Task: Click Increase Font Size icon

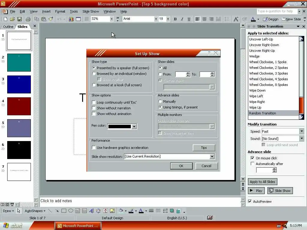Action: [236, 19]
